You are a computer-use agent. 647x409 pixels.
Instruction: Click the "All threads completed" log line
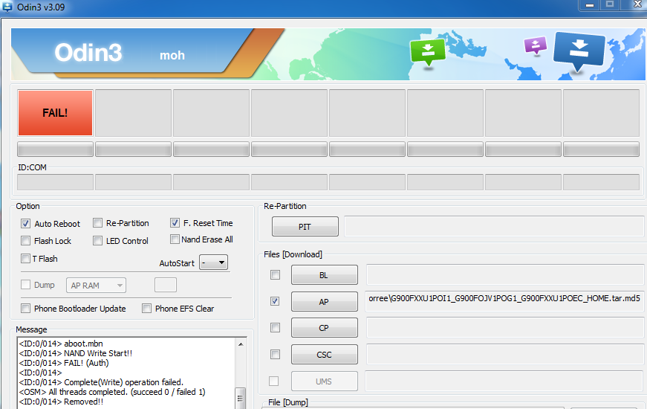[112, 392]
